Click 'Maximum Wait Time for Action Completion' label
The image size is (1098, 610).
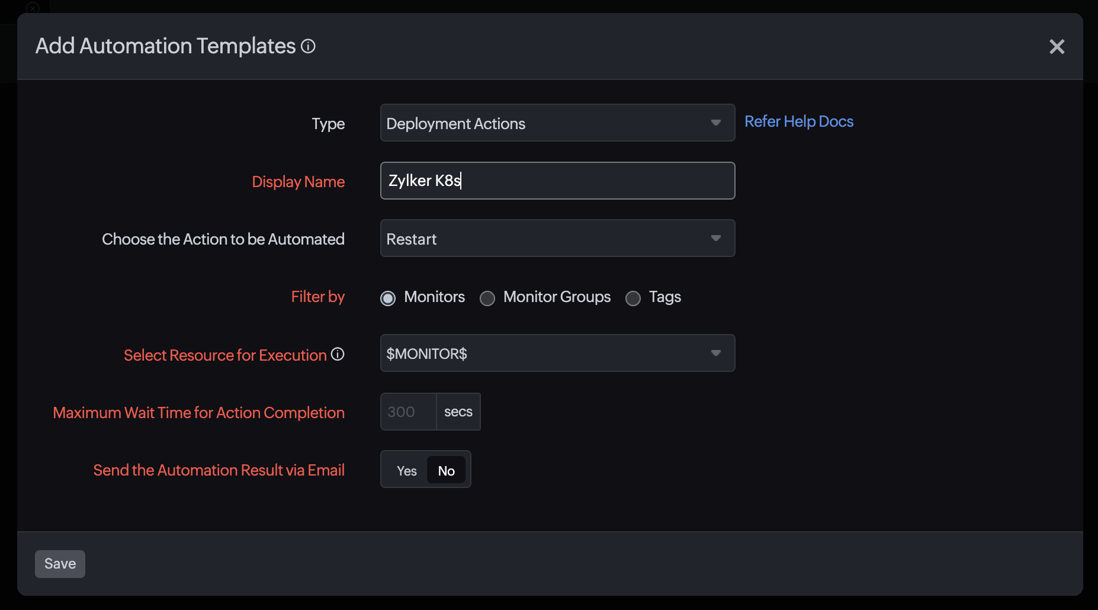click(199, 413)
